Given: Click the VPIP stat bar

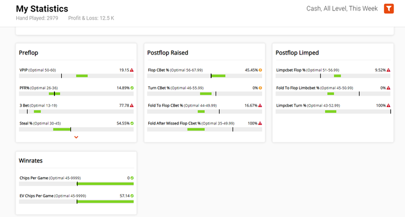Looking at the screenshot, I should coord(76,76).
